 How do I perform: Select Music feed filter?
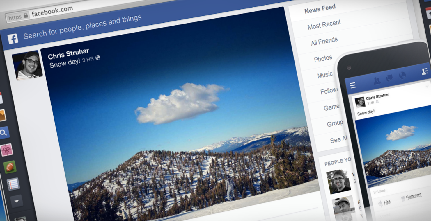(x=325, y=75)
